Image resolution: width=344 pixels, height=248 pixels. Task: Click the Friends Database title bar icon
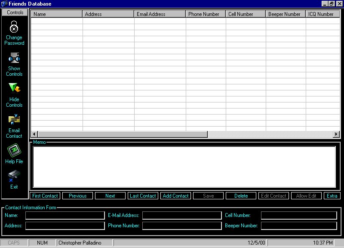(4, 4)
